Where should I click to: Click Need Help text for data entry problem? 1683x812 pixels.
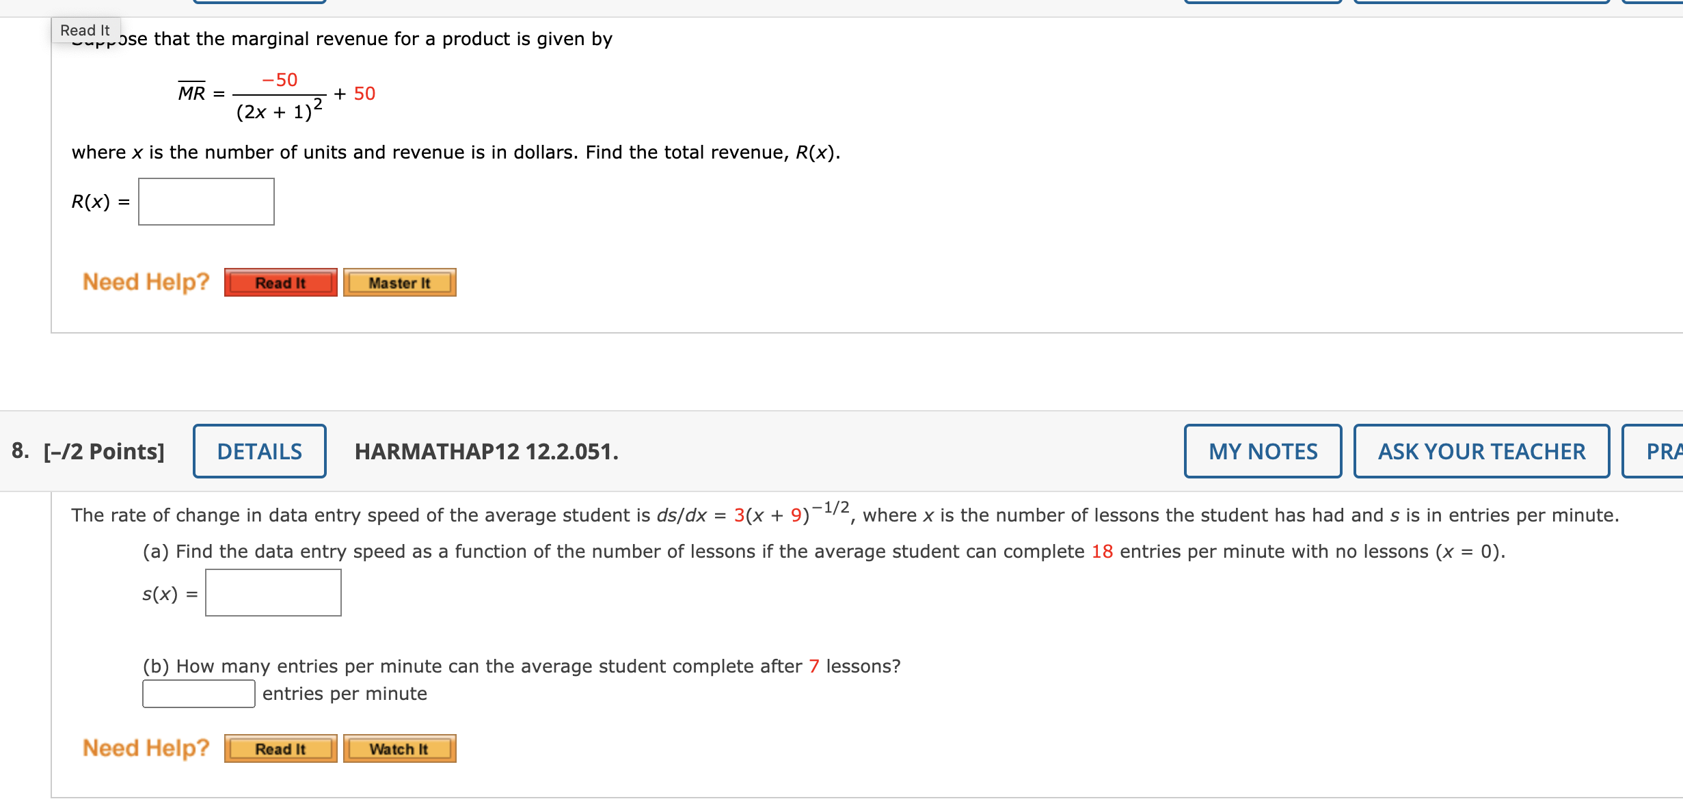pos(145,748)
